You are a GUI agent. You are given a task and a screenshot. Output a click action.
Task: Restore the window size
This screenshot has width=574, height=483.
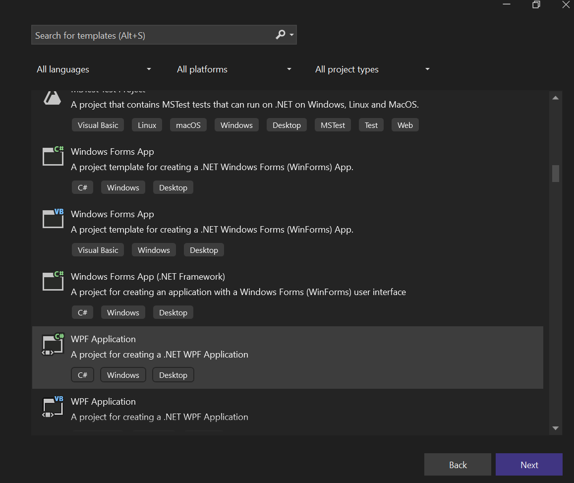[536, 4]
